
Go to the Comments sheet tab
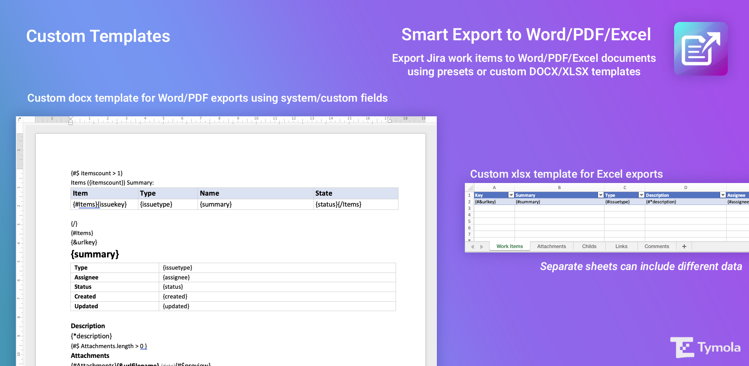tap(657, 246)
